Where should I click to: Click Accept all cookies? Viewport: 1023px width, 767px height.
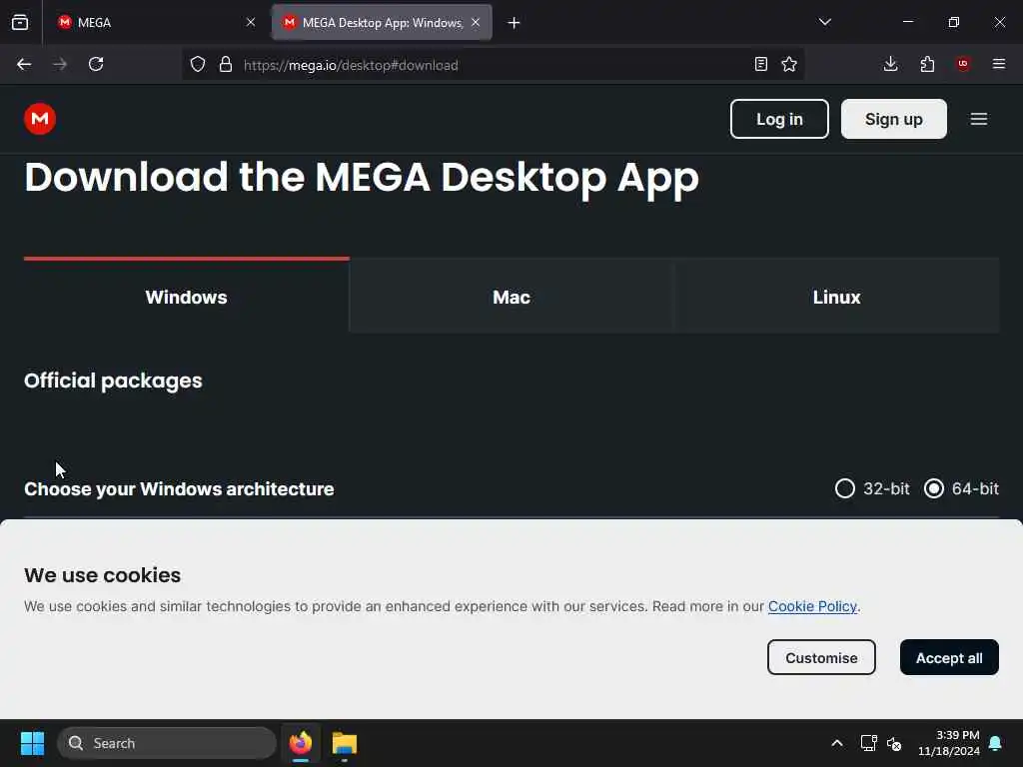coord(949,657)
